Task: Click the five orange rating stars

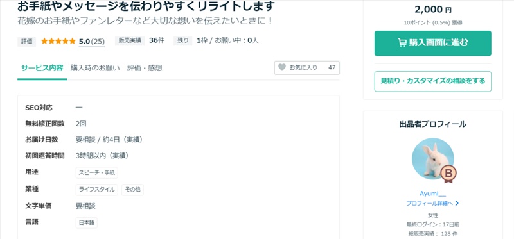Action: pyautogui.click(x=58, y=41)
